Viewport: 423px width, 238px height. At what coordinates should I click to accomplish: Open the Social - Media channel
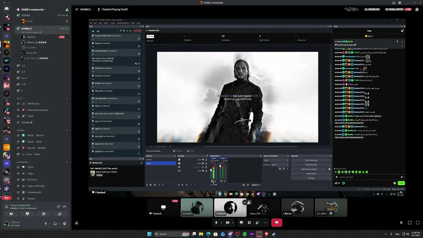click(x=43, y=148)
